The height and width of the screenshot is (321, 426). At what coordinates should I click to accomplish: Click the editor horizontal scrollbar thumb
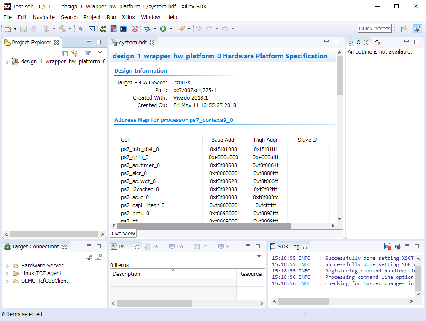[204, 226]
